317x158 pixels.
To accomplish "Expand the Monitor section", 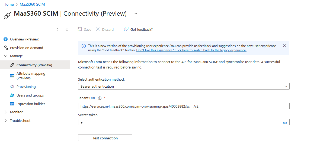I will (x=6, y=112).
